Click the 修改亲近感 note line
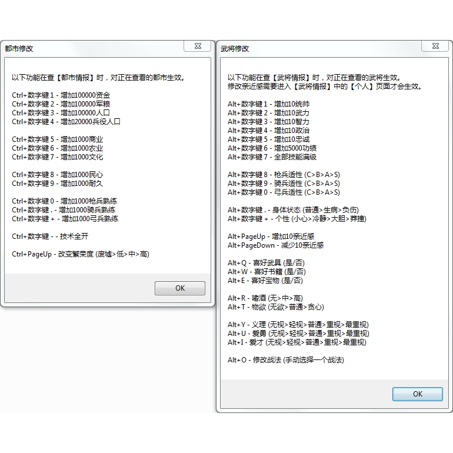Image resolution: width=453 pixels, height=453 pixels. pyautogui.click(x=325, y=86)
